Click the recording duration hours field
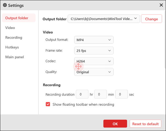 click(82, 94)
